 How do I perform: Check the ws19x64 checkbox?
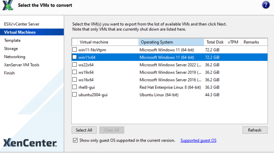[75, 72]
